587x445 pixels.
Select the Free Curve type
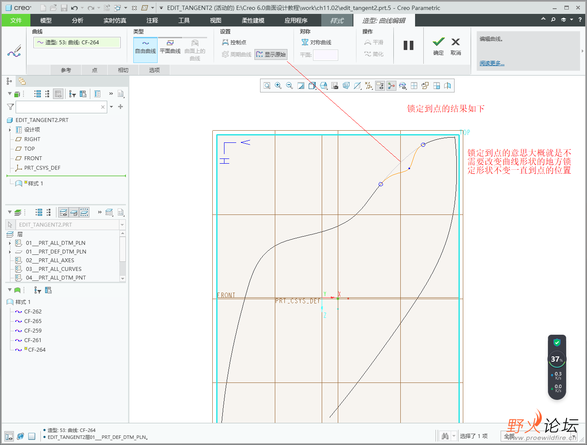145,50
